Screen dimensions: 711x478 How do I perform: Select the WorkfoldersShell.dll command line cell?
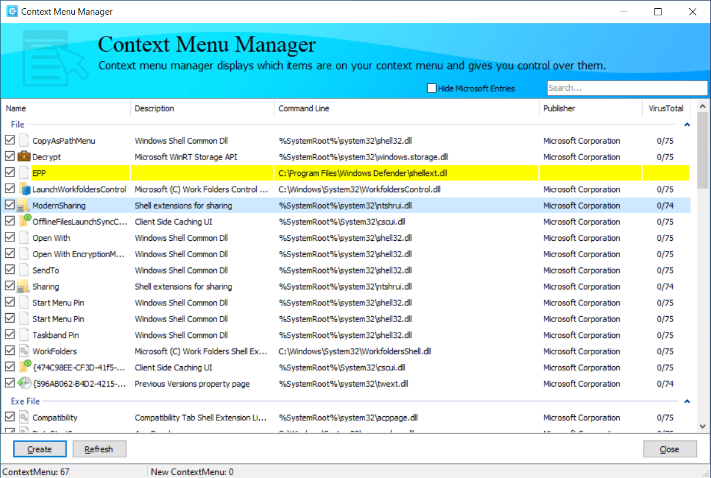(355, 351)
